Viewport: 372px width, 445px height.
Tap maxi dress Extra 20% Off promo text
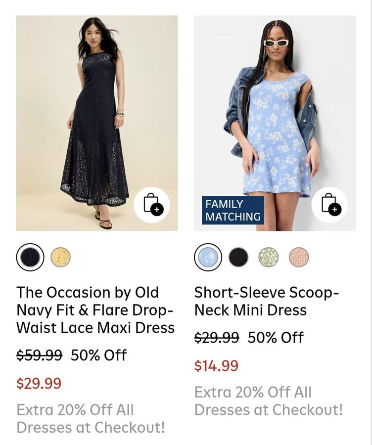coord(91,418)
